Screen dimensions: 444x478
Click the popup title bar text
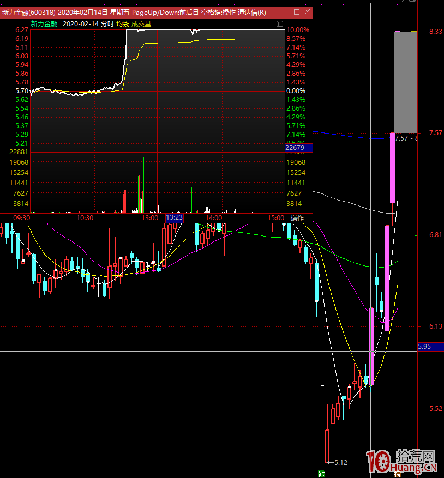point(134,12)
